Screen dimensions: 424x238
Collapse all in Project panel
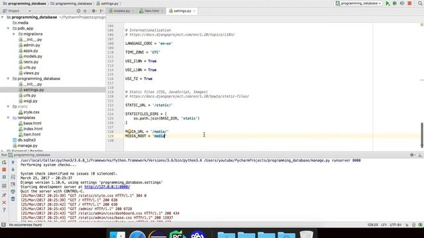pyautogui.click(x=85, y=11)
